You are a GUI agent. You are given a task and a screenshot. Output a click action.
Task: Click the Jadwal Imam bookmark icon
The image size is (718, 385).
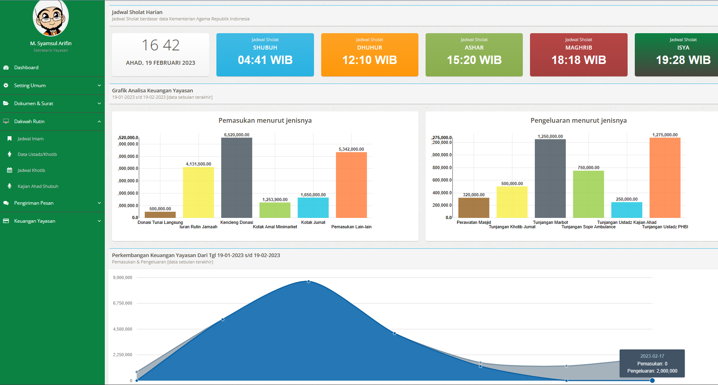[10, 139]
